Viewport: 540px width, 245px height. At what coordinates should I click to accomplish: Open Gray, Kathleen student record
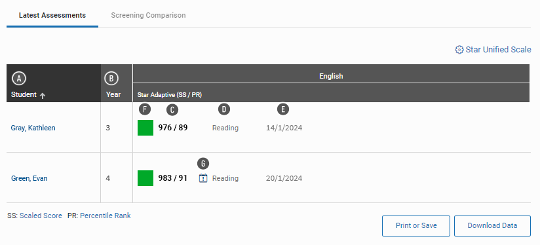[x=33, y=128]
